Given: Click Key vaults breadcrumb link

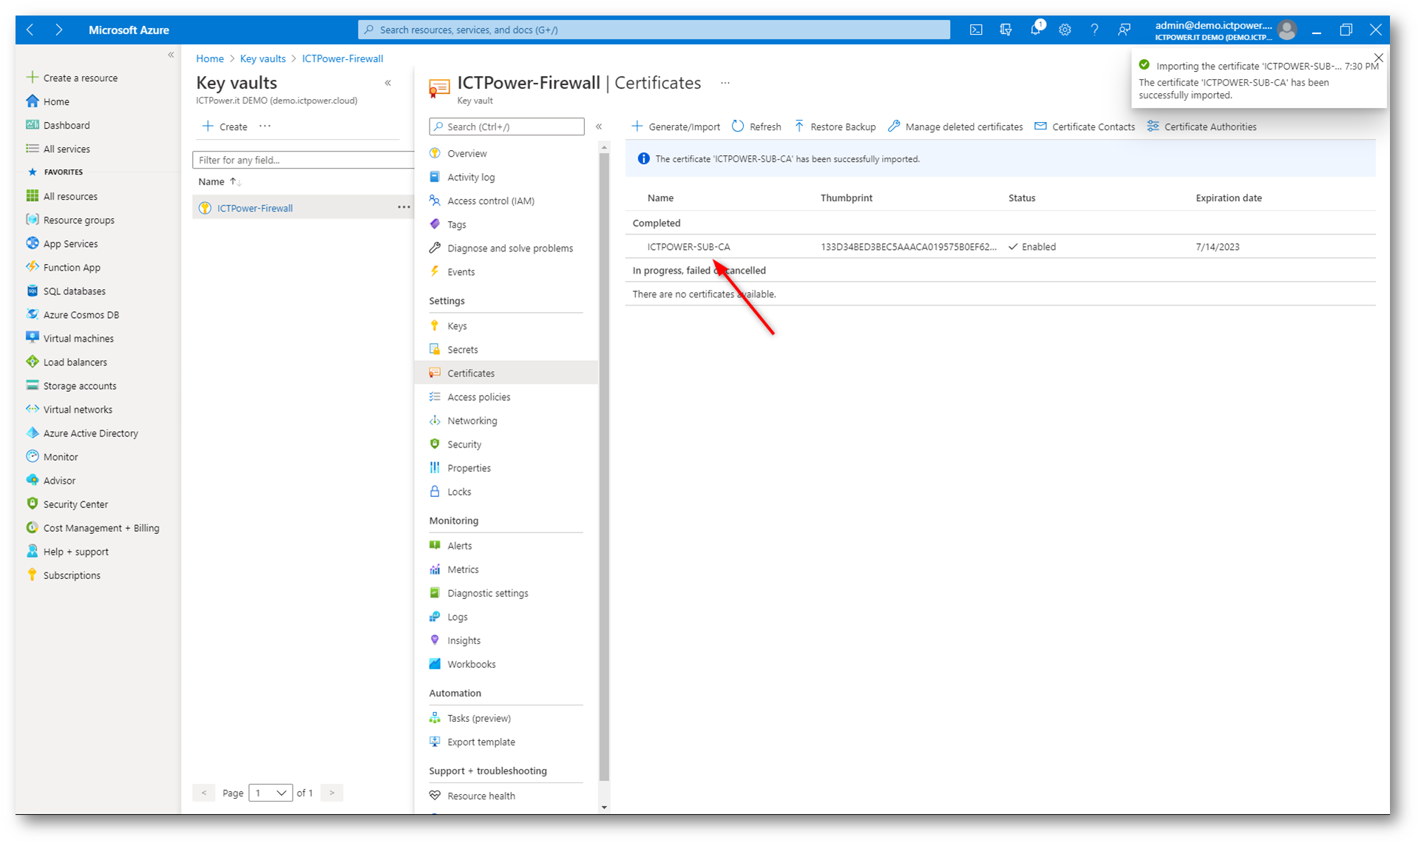Looking at the screenshot, I should (262, 58).
